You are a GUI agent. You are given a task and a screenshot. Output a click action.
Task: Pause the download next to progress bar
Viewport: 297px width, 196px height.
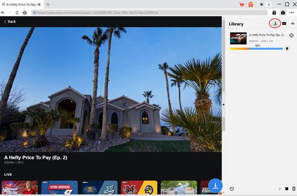[287, 49]
